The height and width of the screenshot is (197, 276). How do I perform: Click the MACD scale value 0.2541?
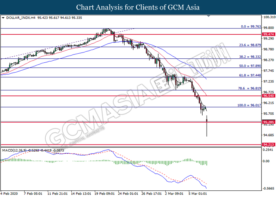[268, 150]
